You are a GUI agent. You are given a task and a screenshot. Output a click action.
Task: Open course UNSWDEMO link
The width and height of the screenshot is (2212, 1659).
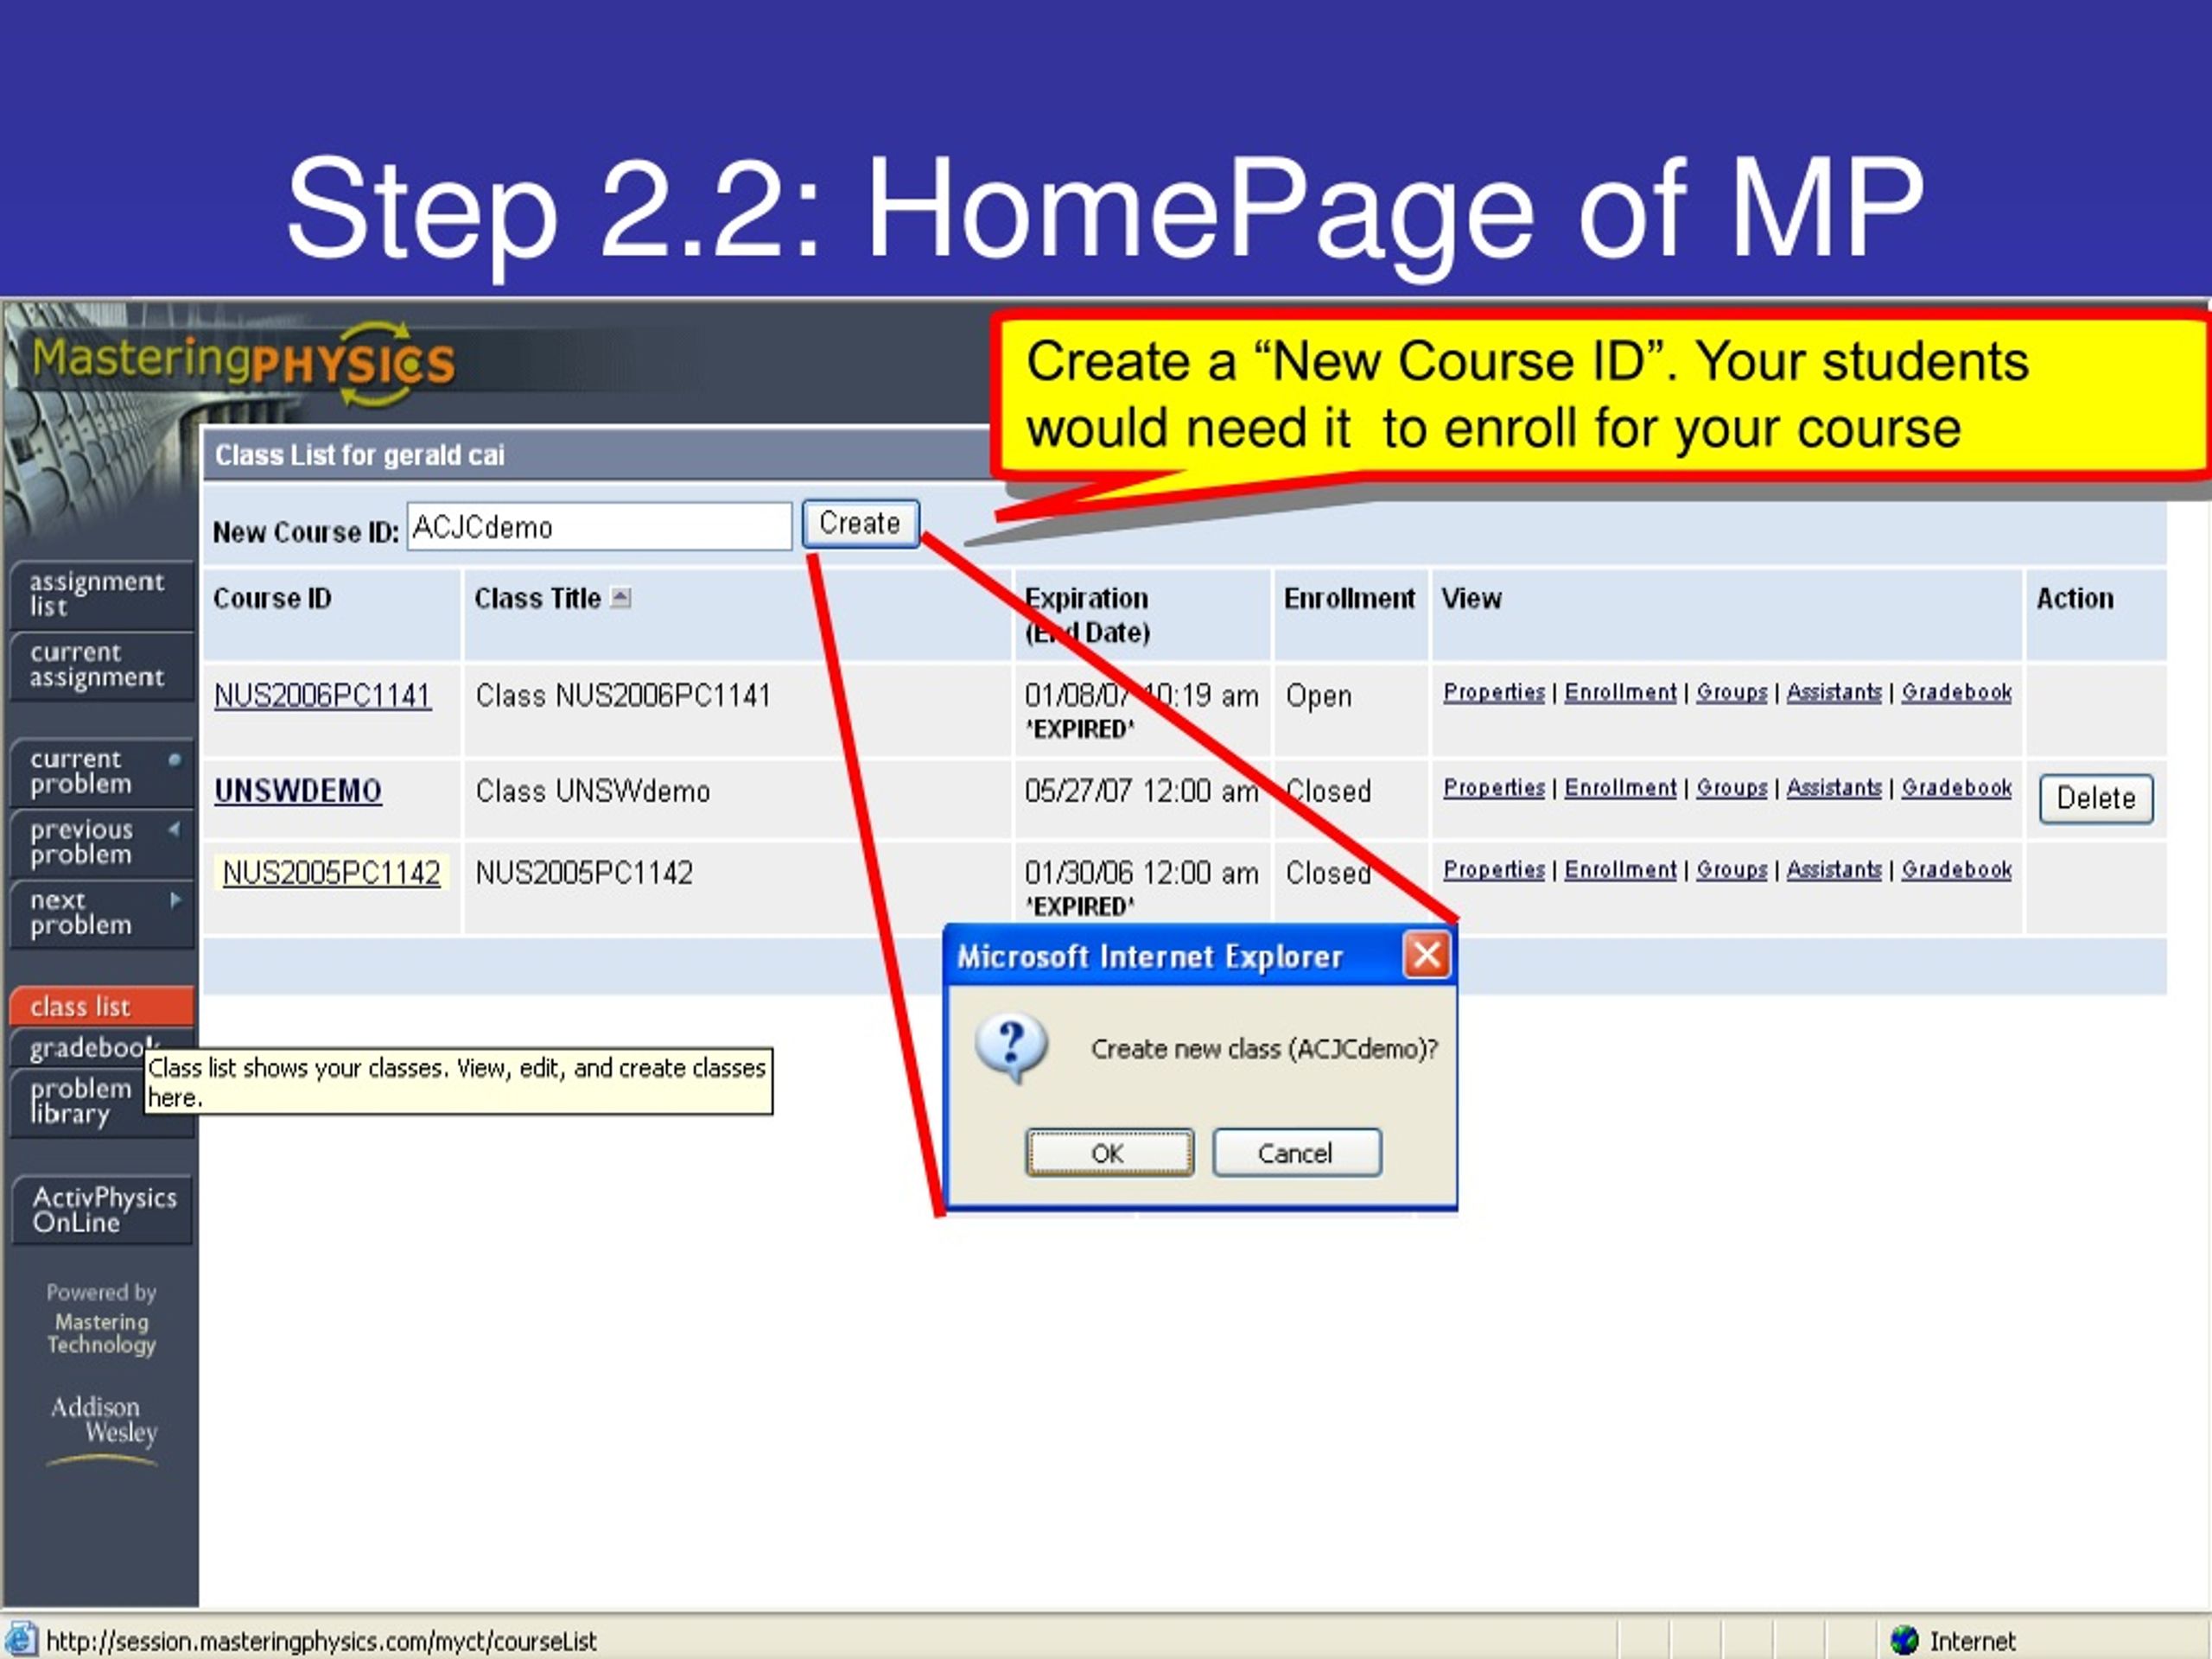[297, 791]
